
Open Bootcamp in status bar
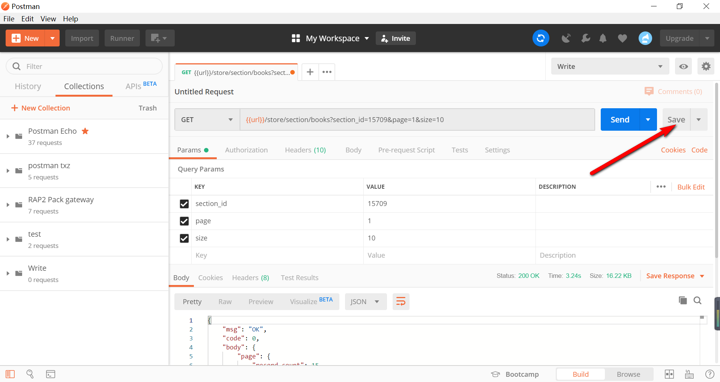pyautogui.click(x=515, y=374)
